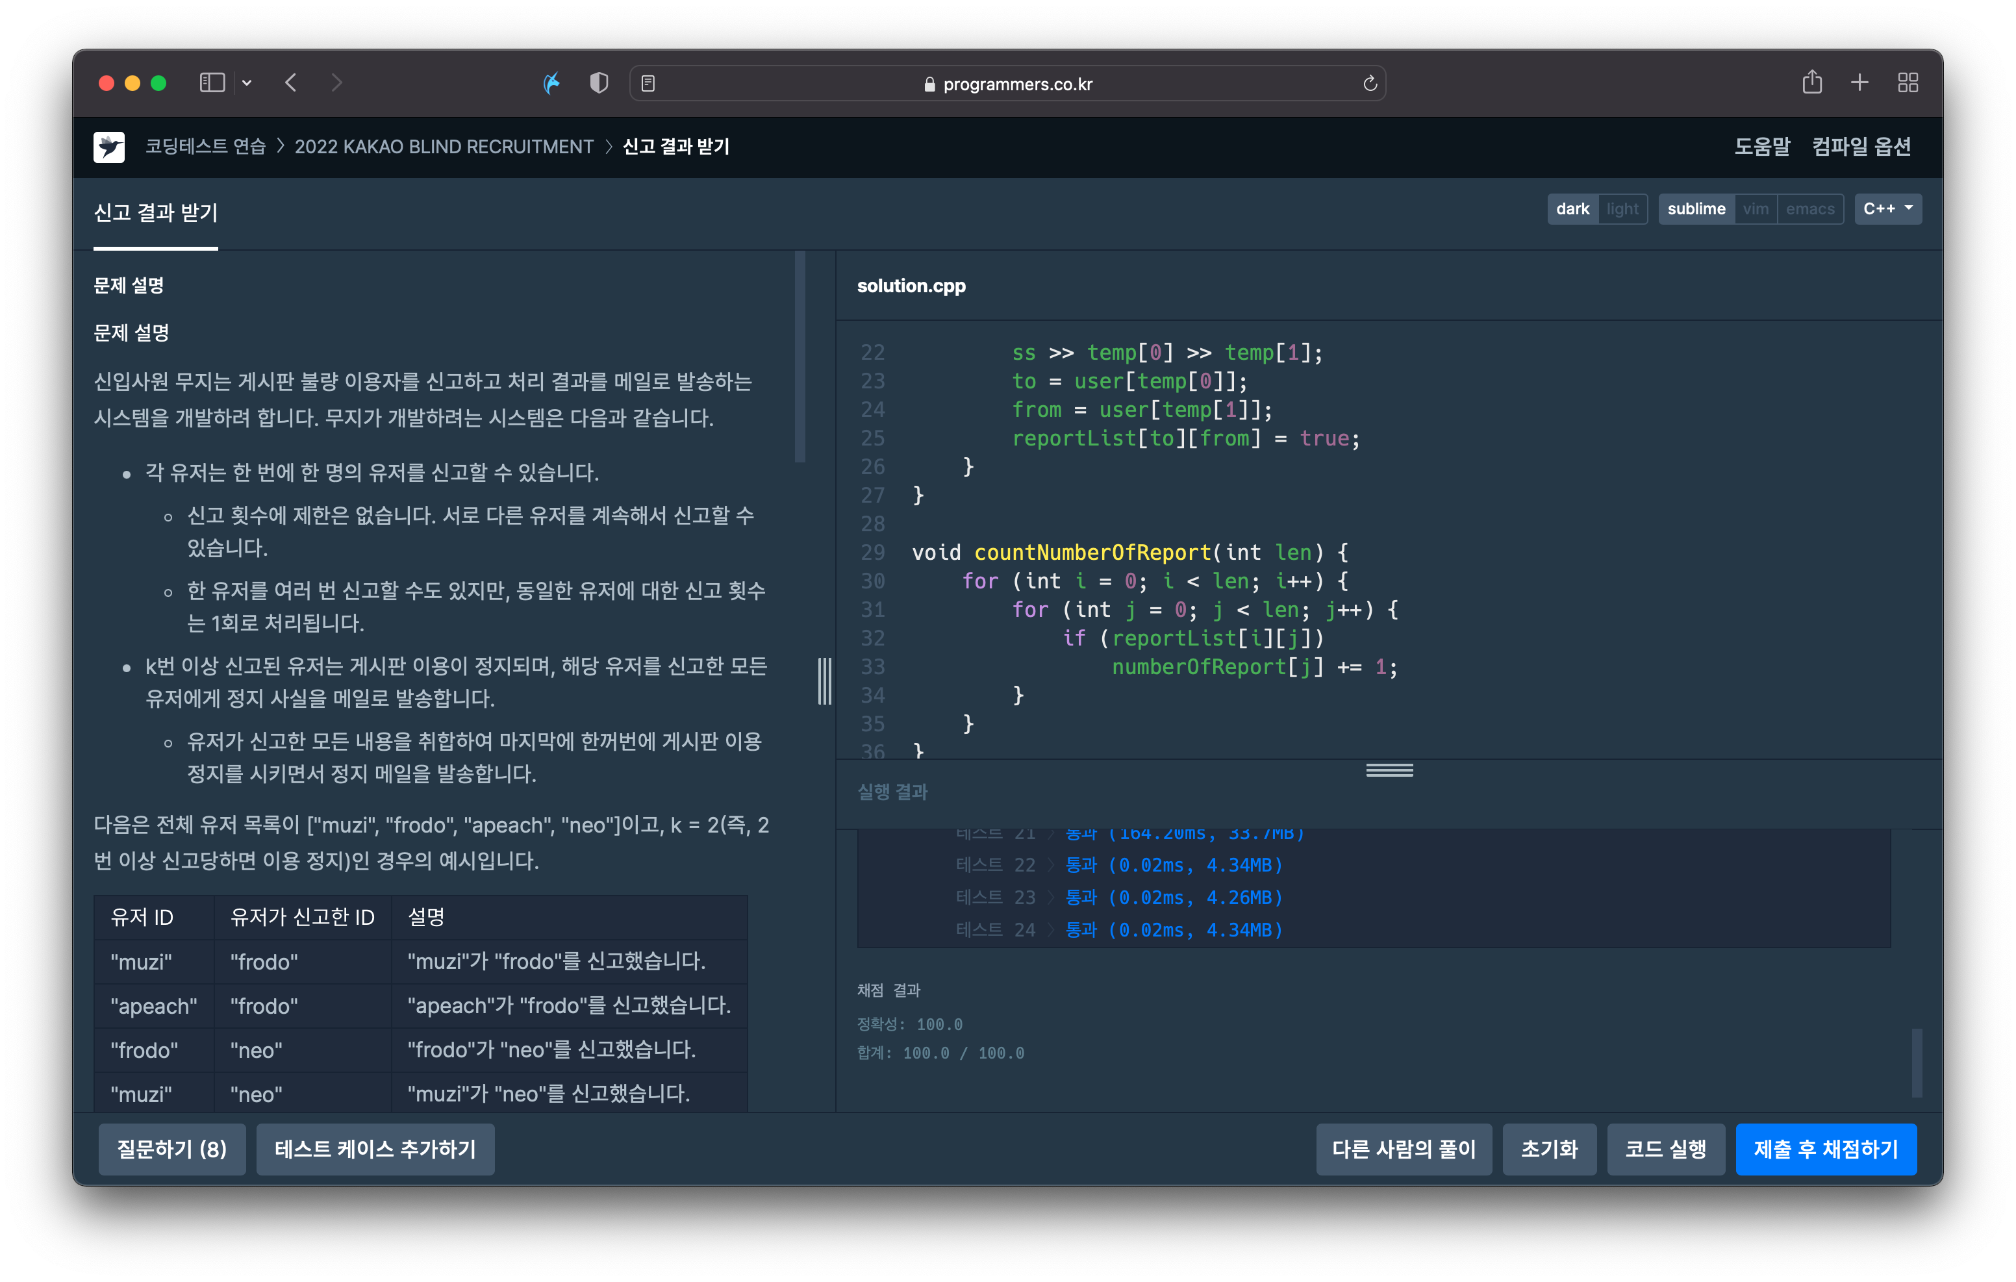The image size is (2016, 1282).
Task: Click the "apeach" user ID cell
Action: [x=154, y=1006]
